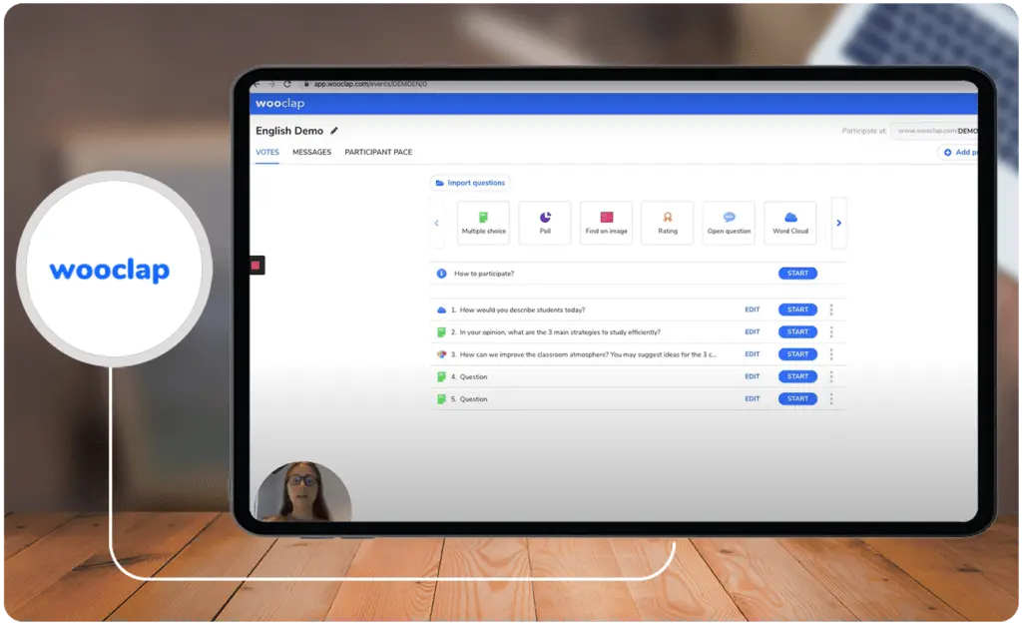This screenshot has width=1022, height=625.
Task: Select the text 'How would you describe students today?'
Action: (522, 310)
